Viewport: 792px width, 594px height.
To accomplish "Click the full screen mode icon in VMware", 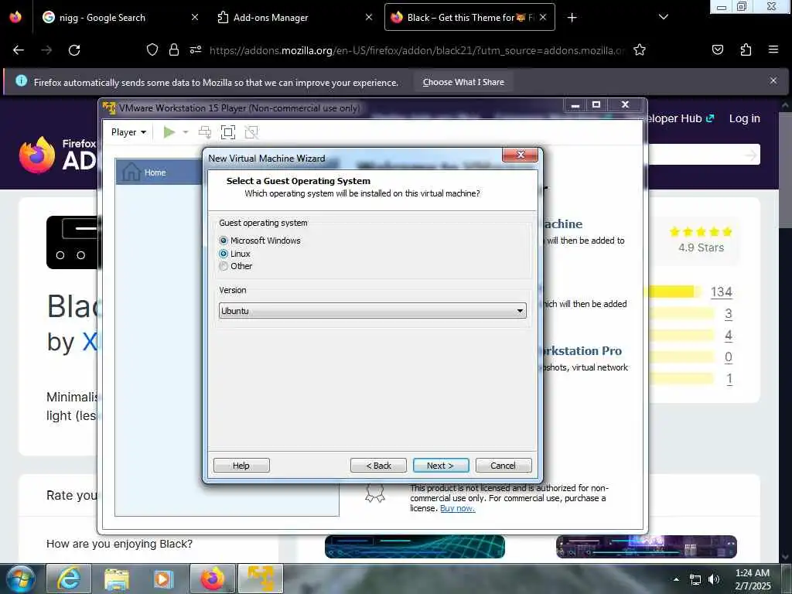I will coord(228,132).
